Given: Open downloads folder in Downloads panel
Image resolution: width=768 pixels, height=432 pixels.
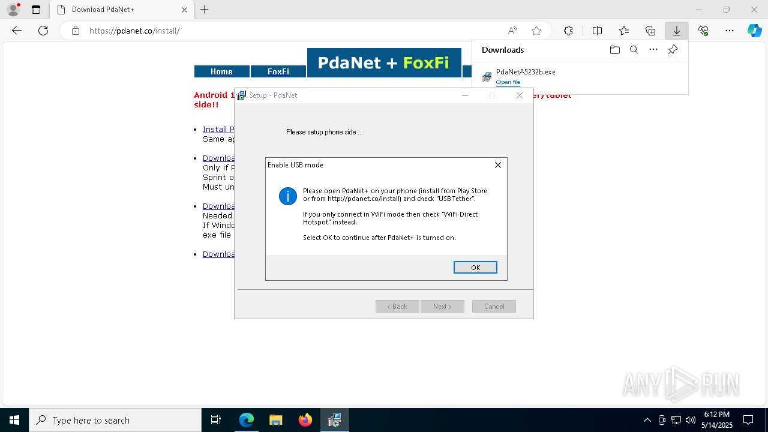Looking at the screenshot, I should click(x=614, y=50).
